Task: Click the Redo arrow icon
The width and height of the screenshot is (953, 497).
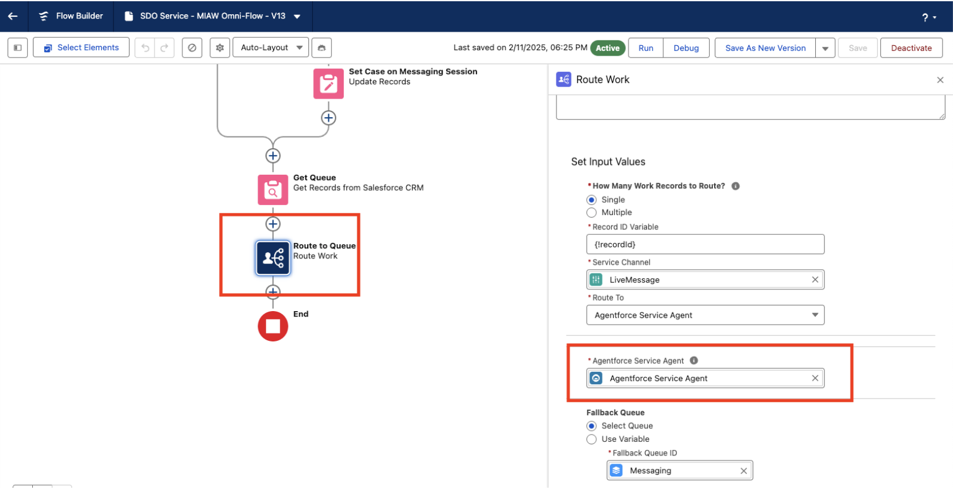Action: point(164,48)
